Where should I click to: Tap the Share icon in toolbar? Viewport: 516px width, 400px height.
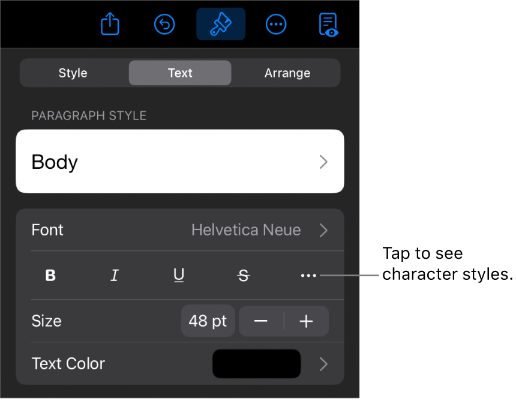pyautogui.click(x=110, y=23)
